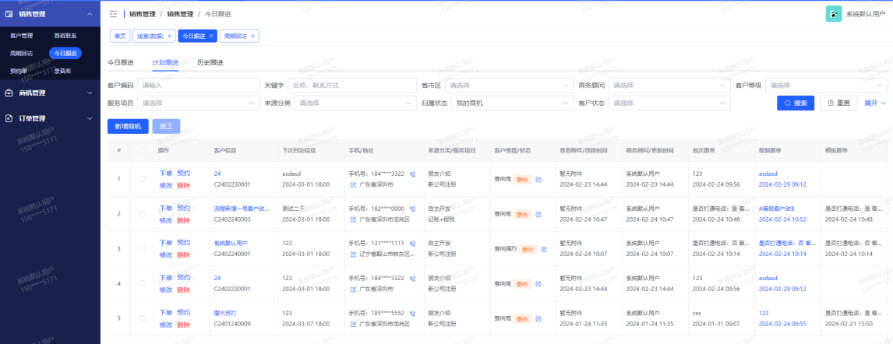Click the 新增商机 button
The image size is (893, 344).
pos(128,126)
